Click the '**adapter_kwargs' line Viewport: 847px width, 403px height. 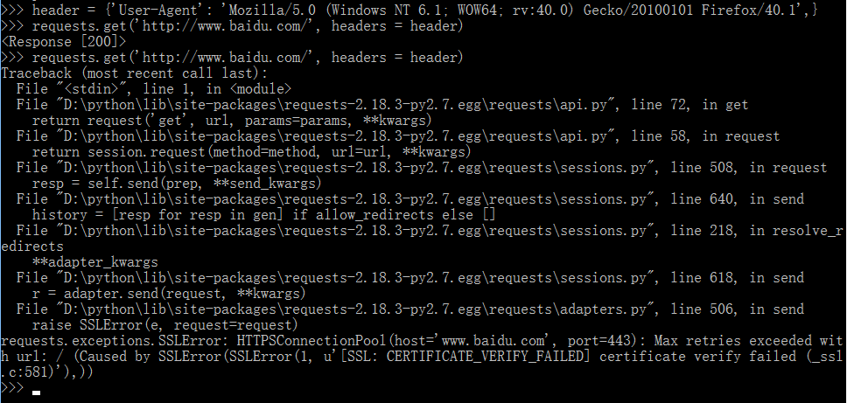point(94,262)
